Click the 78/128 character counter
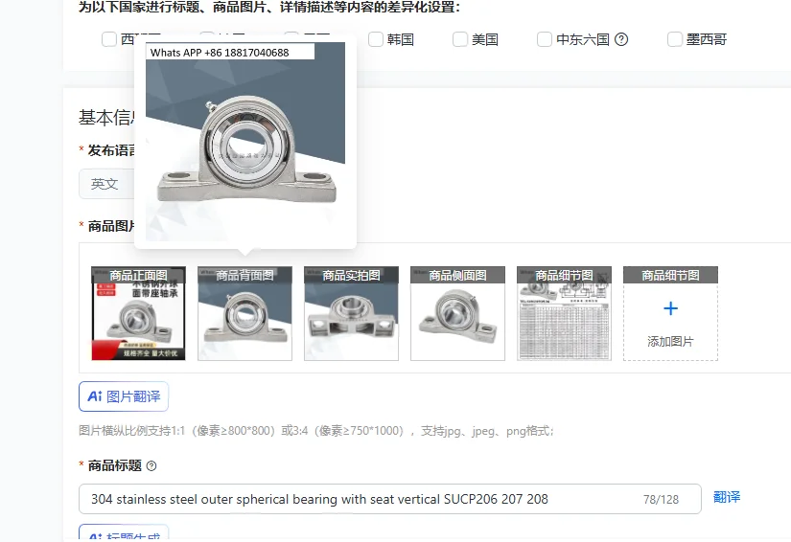The image size is (791, 542). pos(661,499)
